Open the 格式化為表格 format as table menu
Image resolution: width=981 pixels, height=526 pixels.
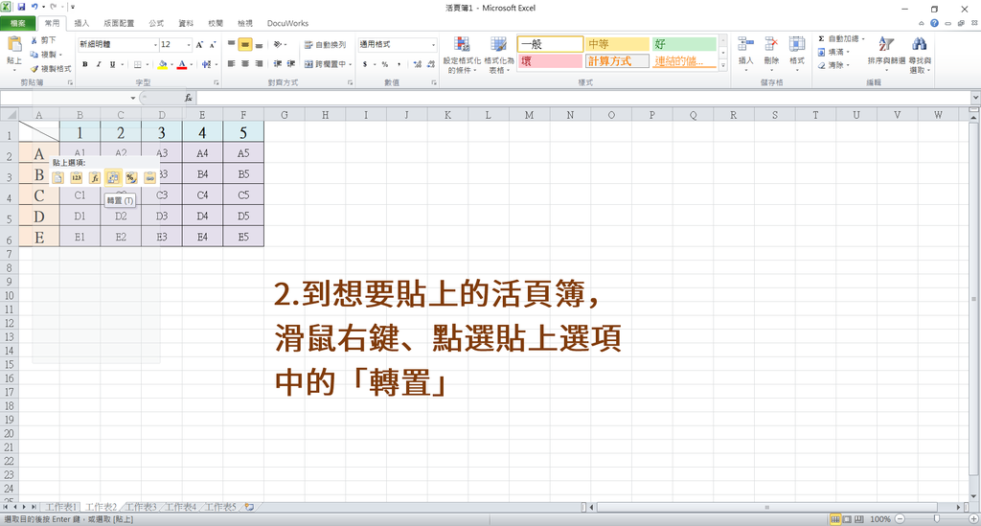coord(498,55)
